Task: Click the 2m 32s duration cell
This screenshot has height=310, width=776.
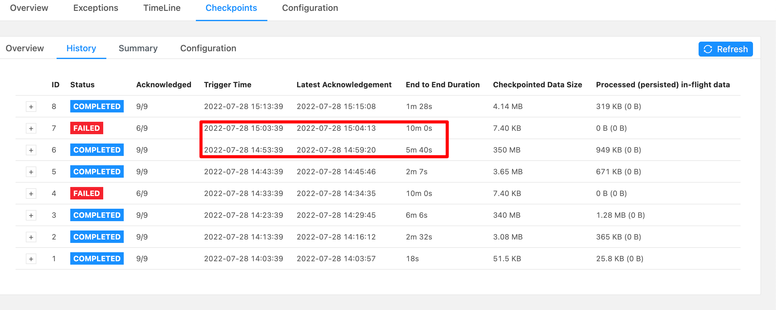Action: pos(419,237)
